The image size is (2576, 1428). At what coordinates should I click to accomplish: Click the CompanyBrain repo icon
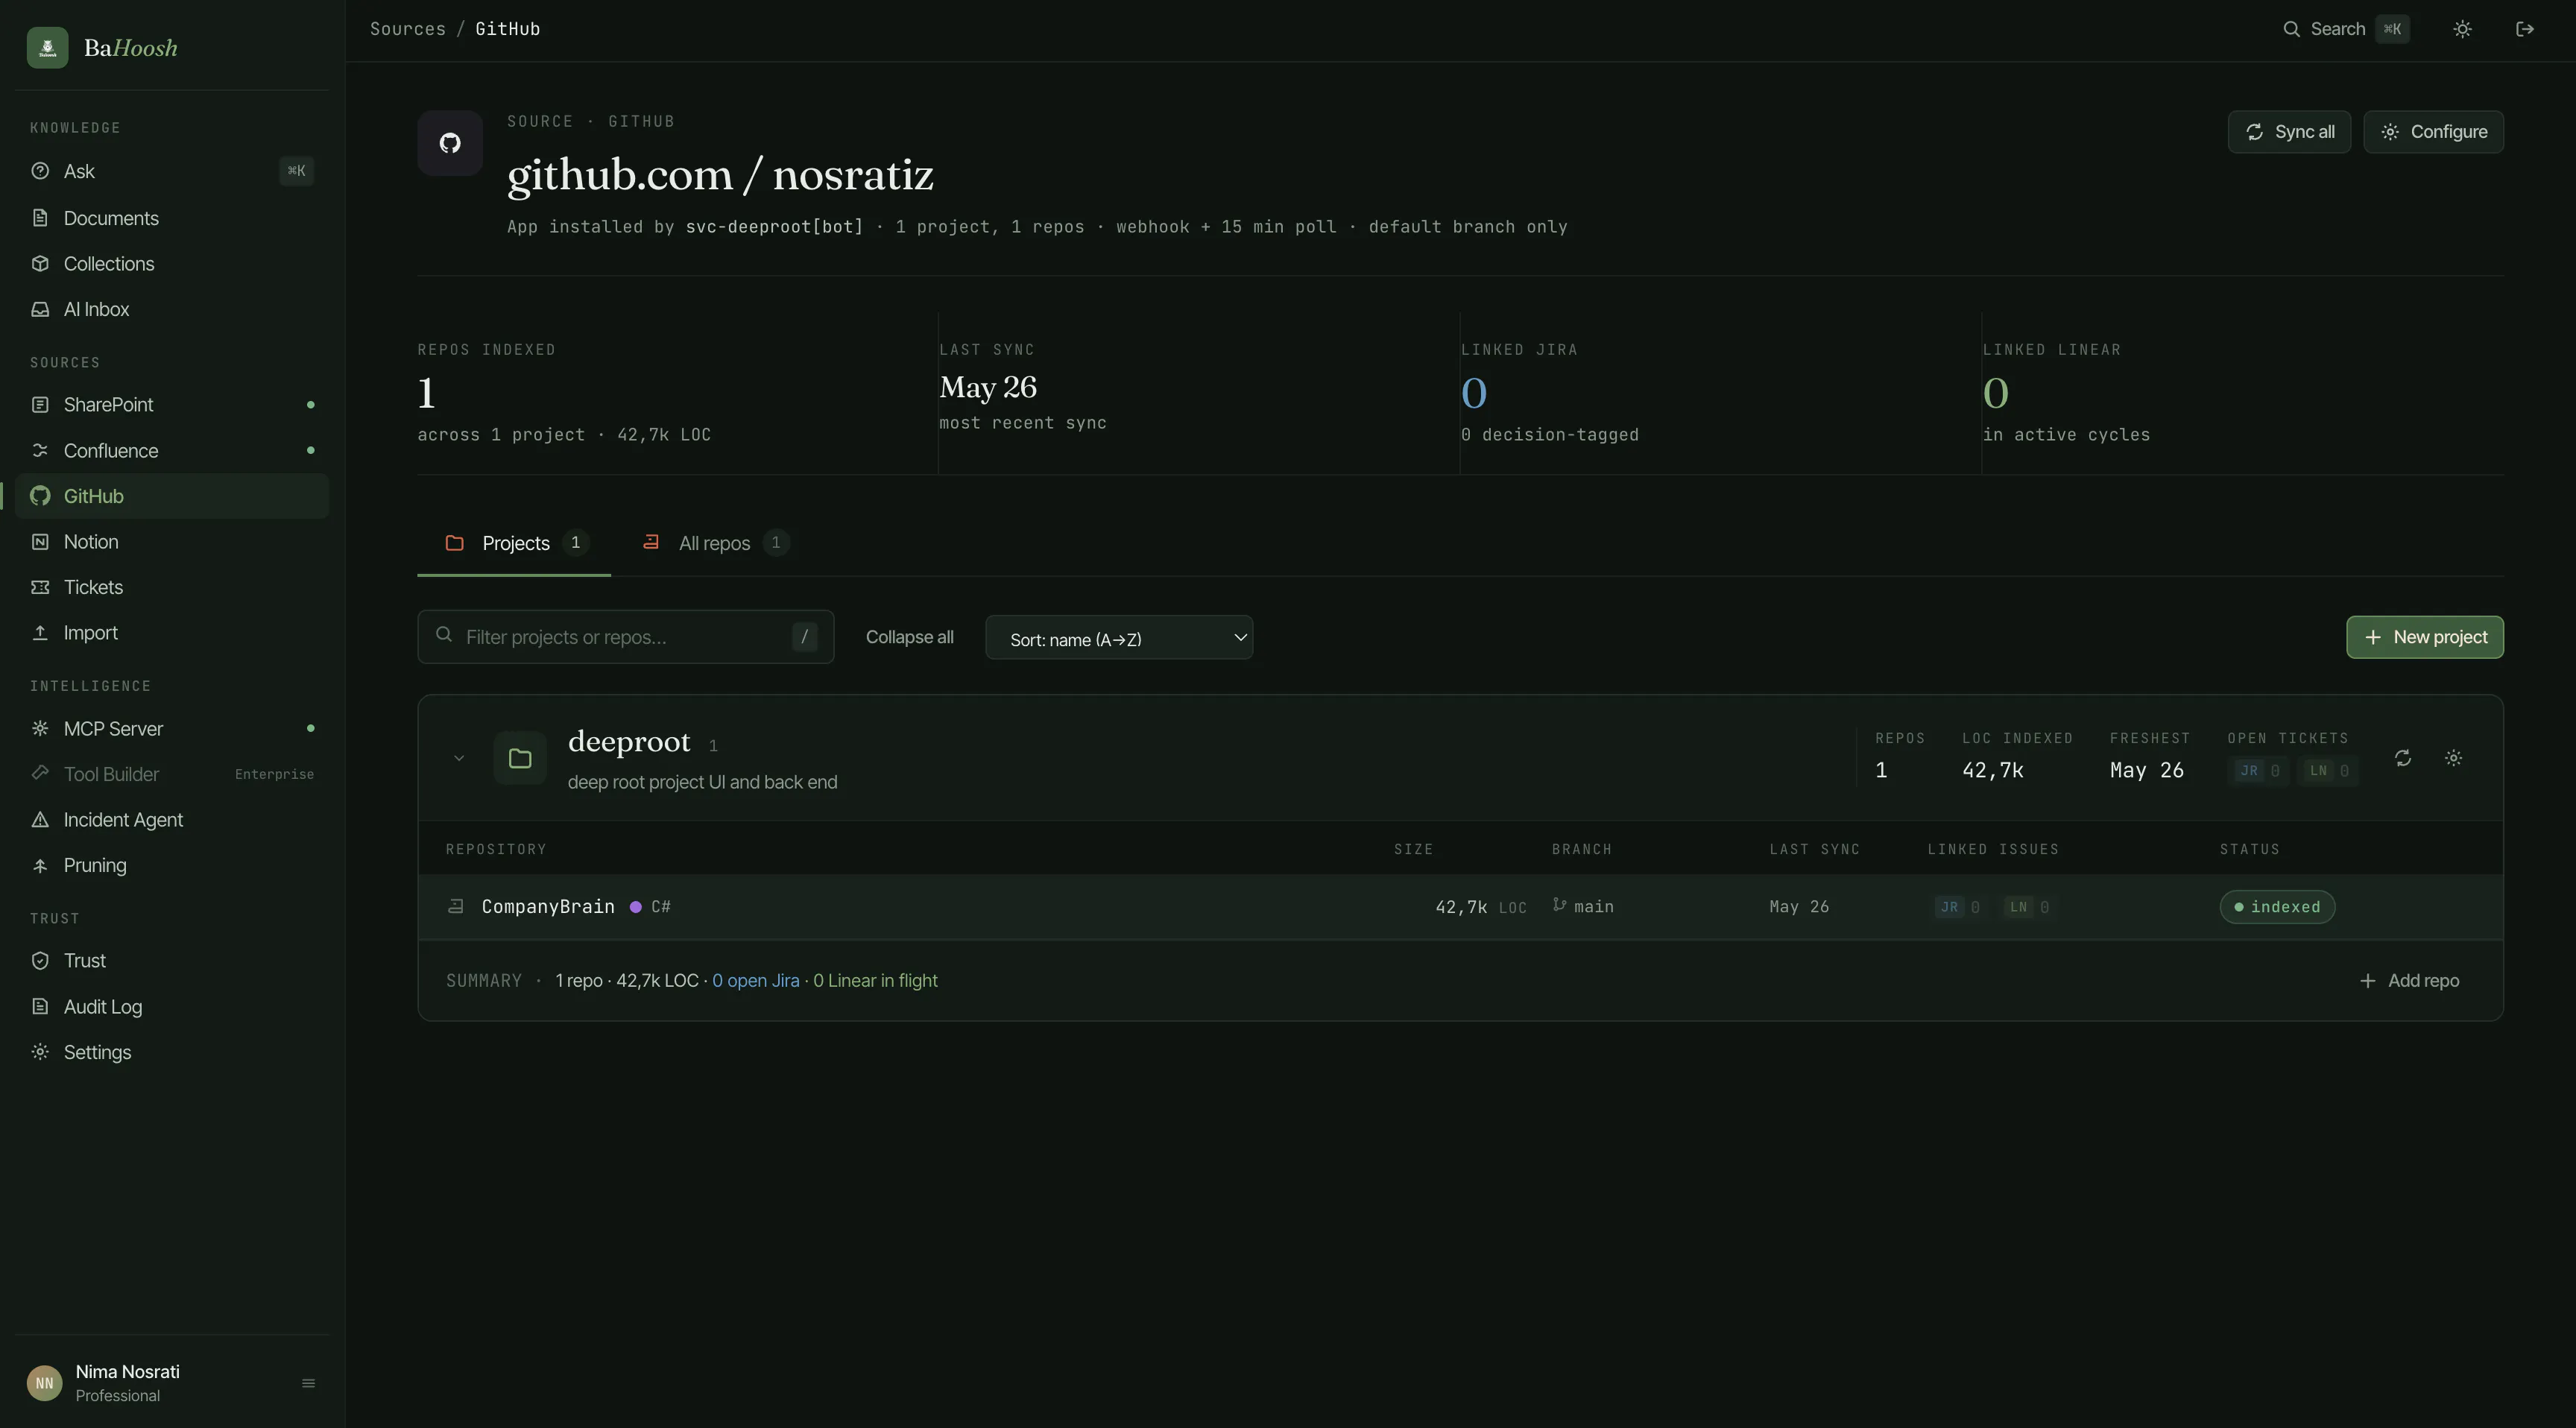pos(455,907)
